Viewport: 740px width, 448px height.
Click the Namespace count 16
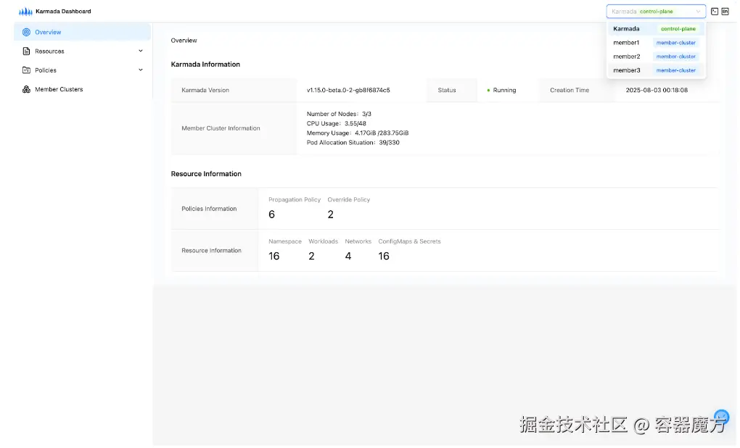click(x=274, y=256)
